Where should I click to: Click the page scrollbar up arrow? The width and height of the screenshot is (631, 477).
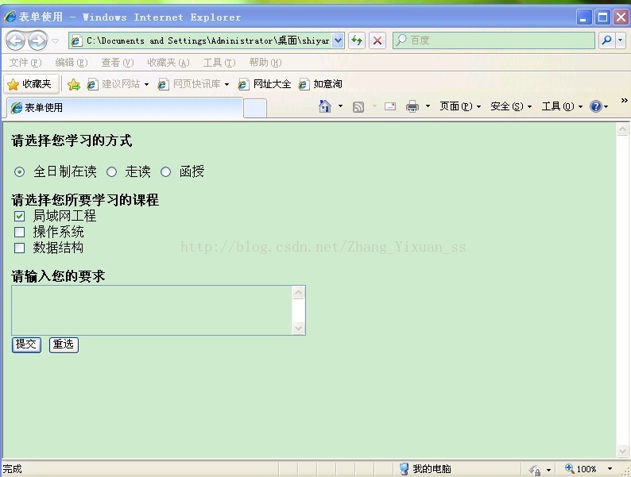point(622,129)
